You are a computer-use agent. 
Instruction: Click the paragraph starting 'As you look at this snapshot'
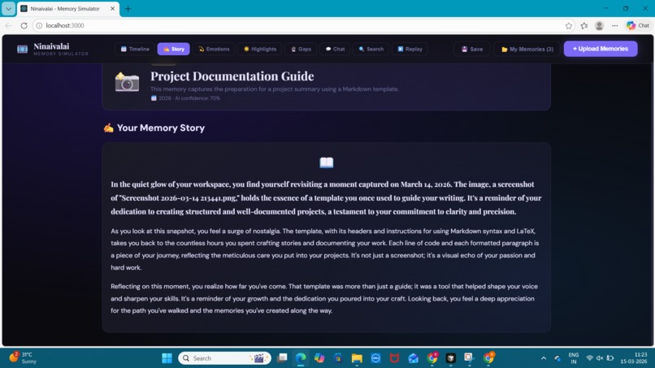point(326,249)
